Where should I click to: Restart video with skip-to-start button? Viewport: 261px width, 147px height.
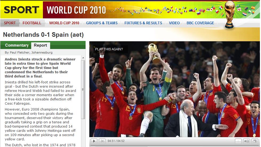coord(102,141)
